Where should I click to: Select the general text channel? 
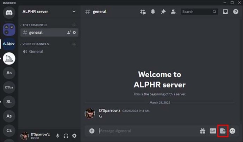click(x=36, y=33)
